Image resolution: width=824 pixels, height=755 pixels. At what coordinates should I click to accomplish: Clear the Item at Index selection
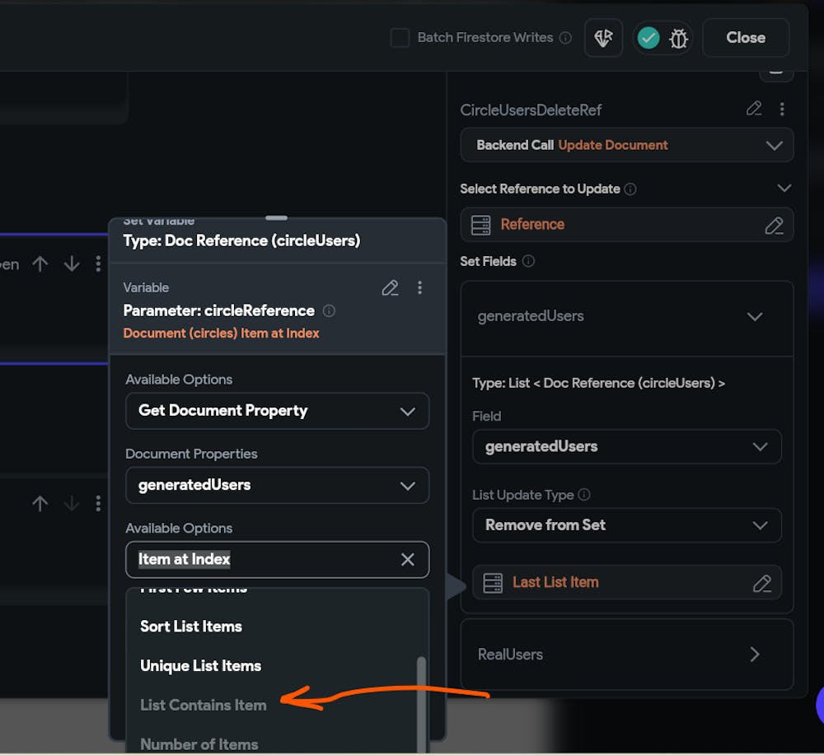pyautogui.click(x=407, y=560)
